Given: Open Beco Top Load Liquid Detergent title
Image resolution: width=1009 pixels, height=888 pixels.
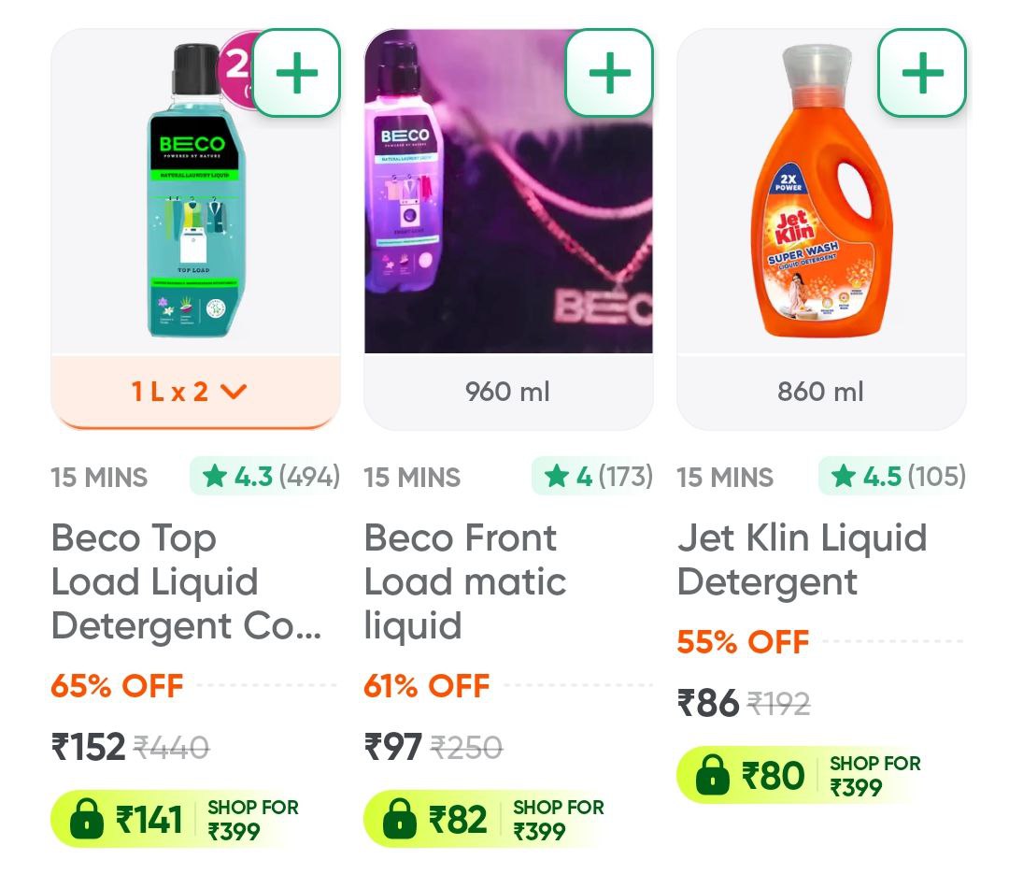Looking at the screenshot, I should coord(185,581).
